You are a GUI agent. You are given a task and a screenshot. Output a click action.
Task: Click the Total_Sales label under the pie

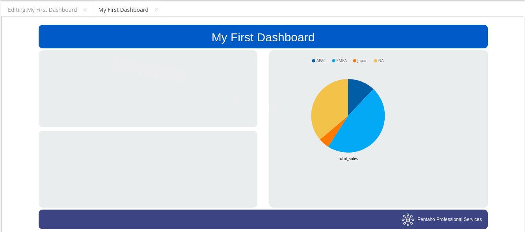(348, 158)
